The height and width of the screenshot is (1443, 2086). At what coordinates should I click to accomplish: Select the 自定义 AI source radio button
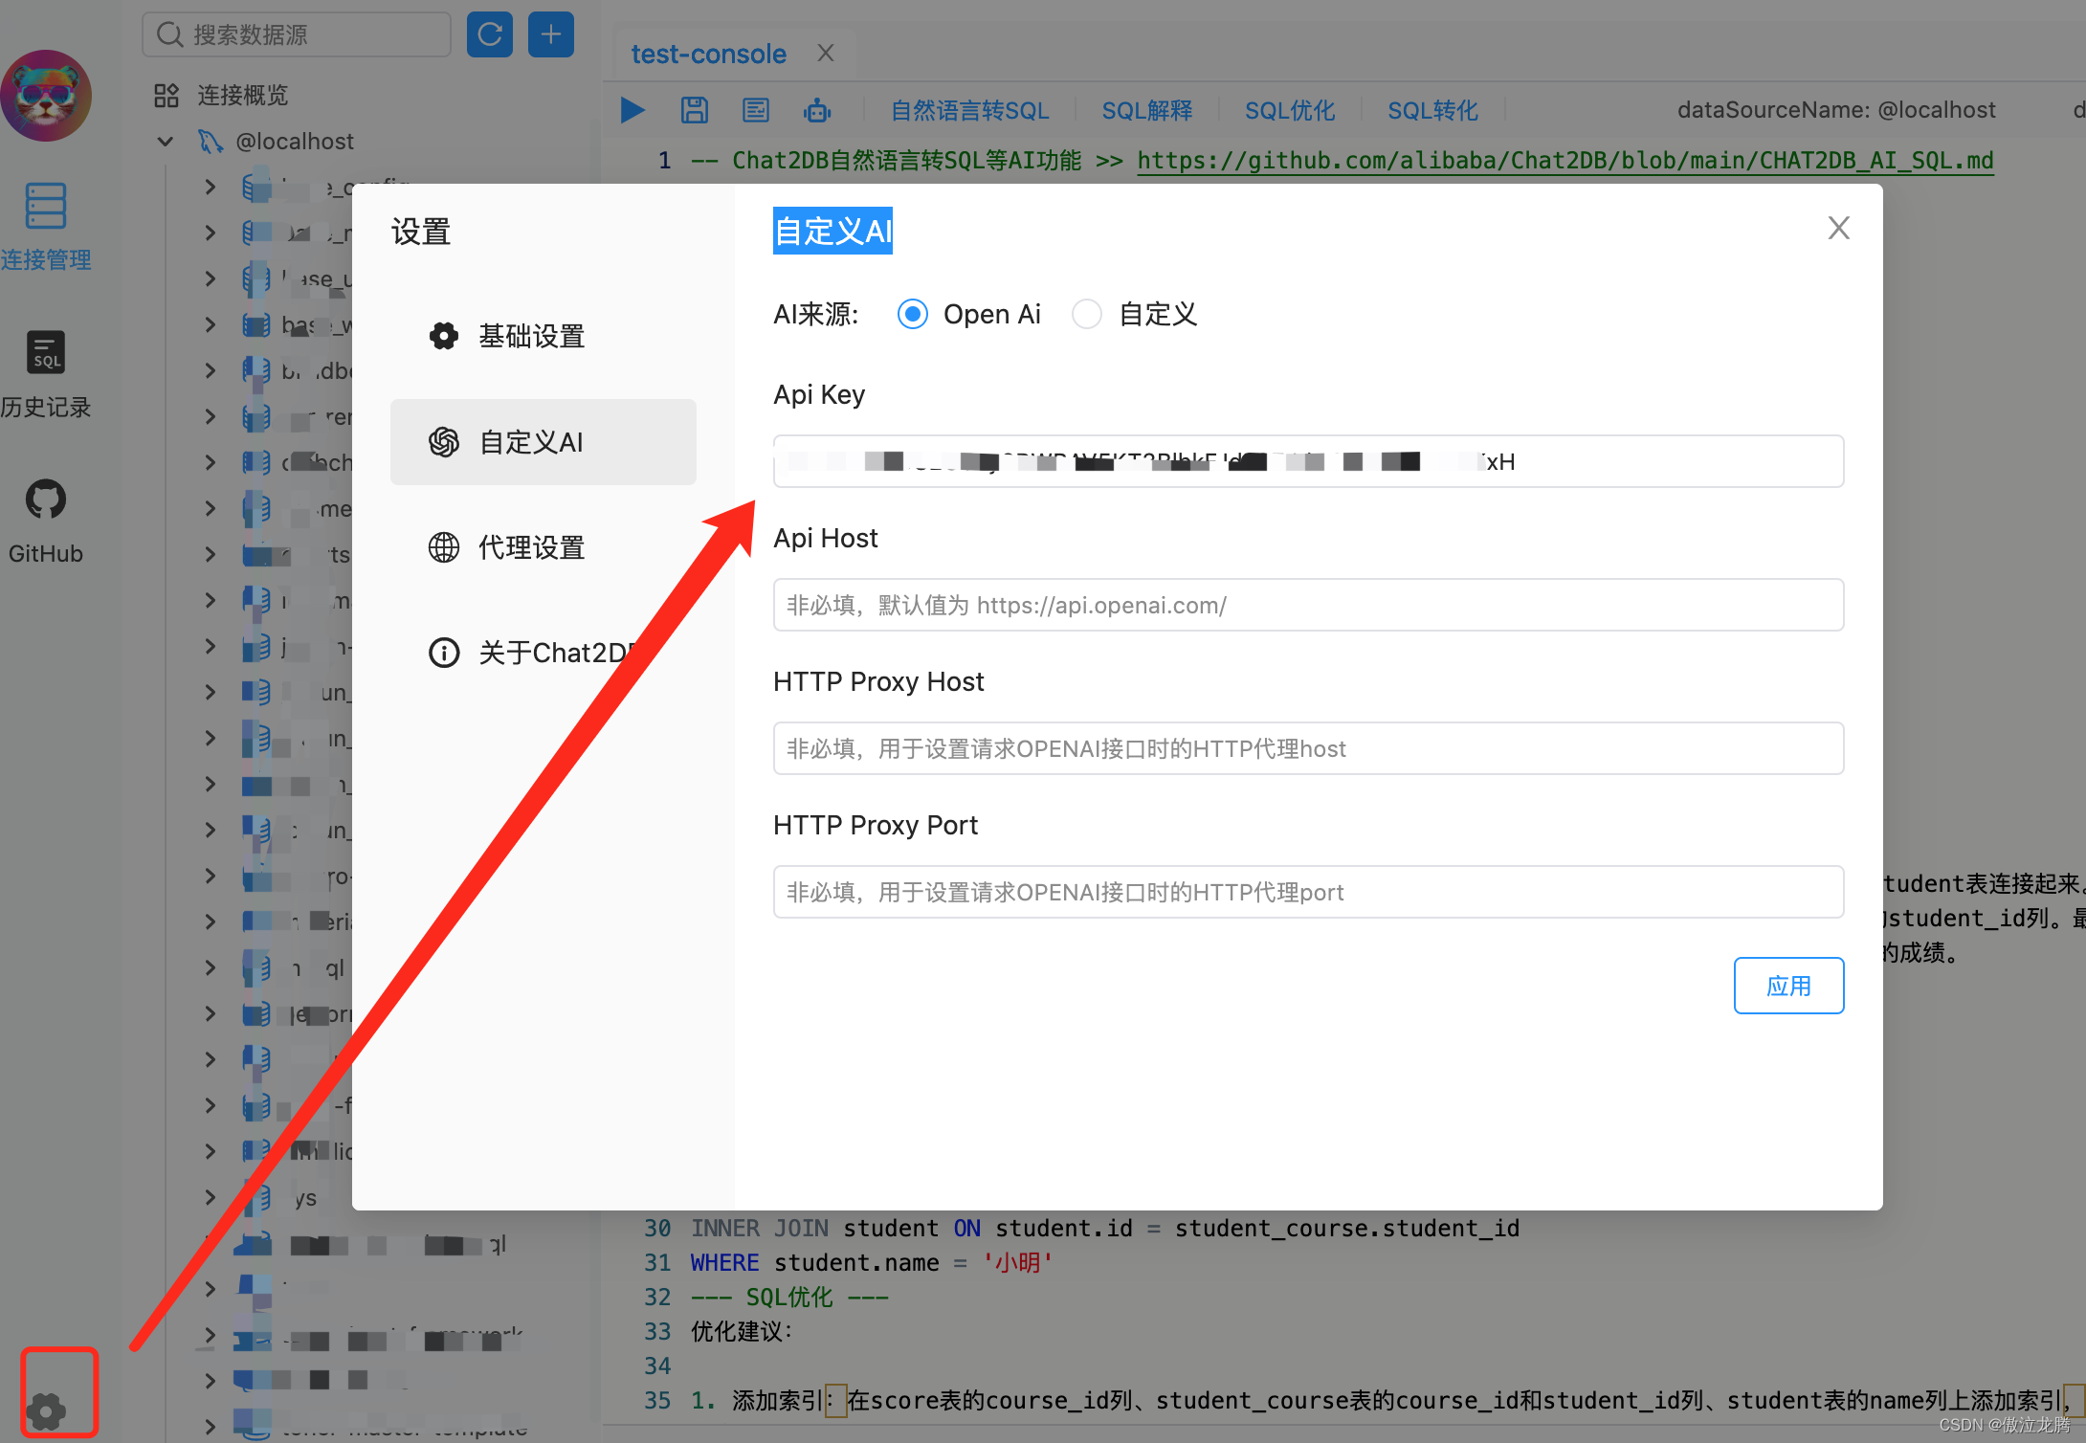point(1086,314)
